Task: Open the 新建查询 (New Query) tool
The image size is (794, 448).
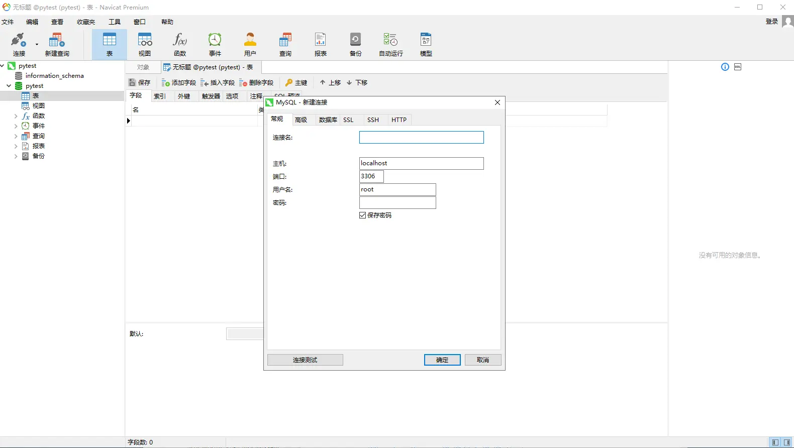Action: pos(57,44)
